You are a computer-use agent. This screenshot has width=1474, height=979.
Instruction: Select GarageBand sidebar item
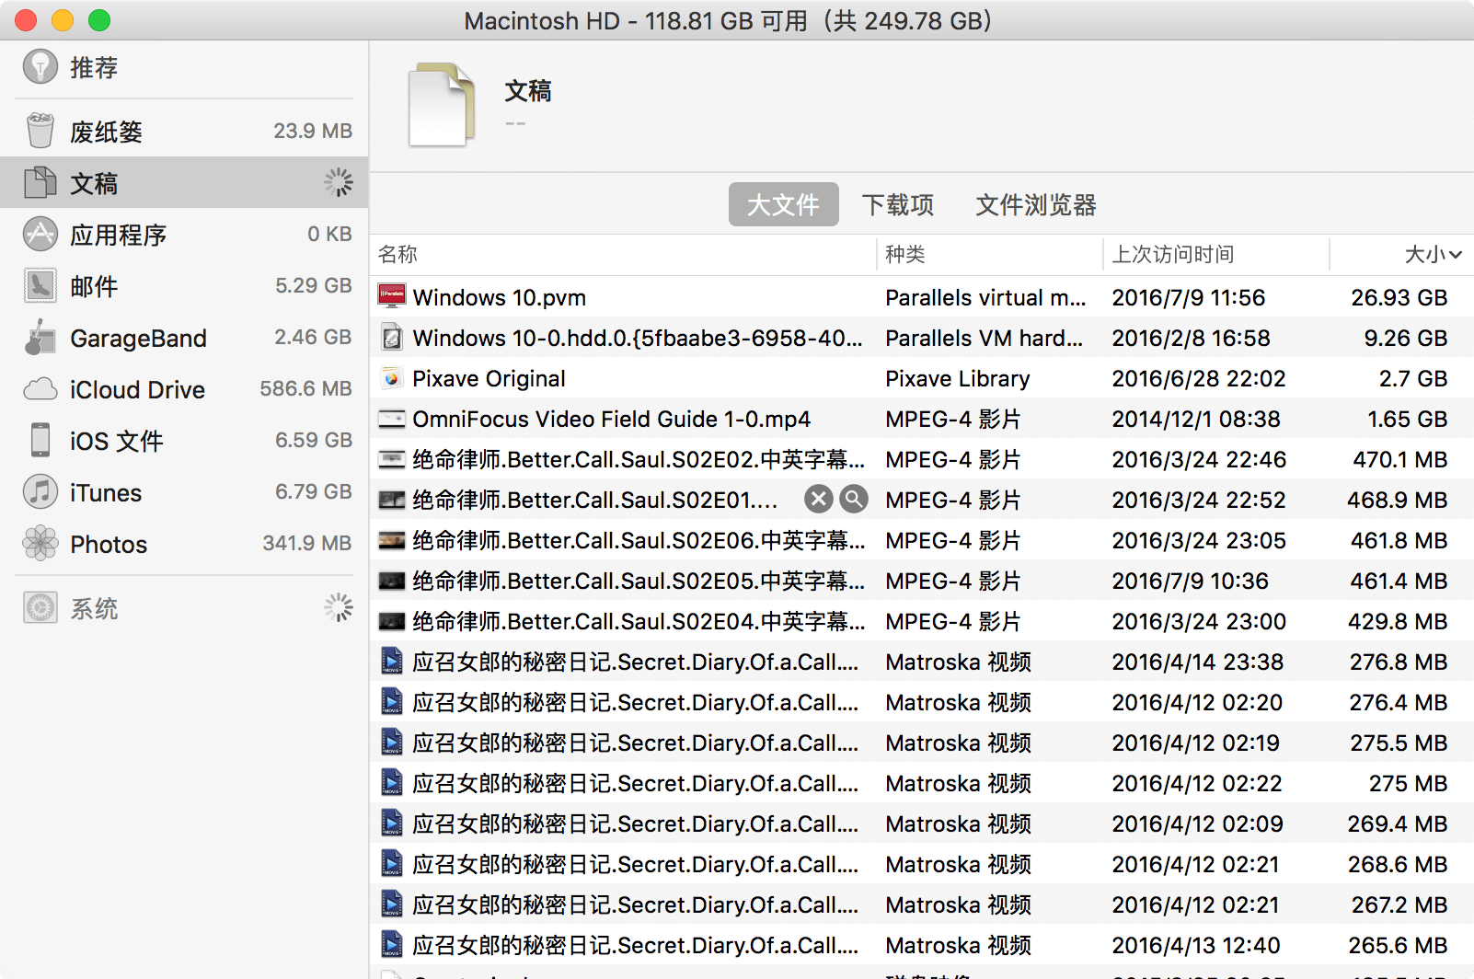(184, 337)
